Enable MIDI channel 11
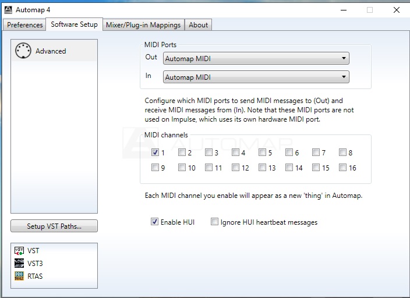410x298 pixels. click(x=208, y=167)
